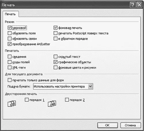The height and width of the screenshot is (131, 144).
Task: Uncheck графические объекты option
Action: coord(55,62)
